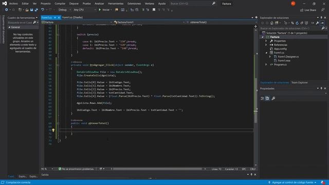Open the Factura.Form1 class dropdown
329x185 pixels.
tap(149, 22)
